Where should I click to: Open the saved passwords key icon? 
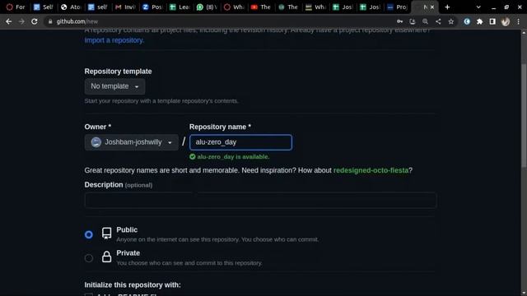pos(399,21)
